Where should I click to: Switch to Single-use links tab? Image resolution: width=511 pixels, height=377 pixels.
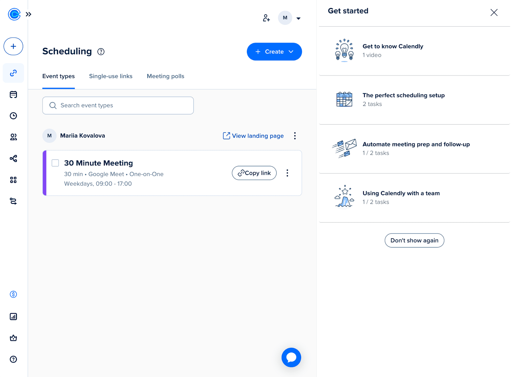(x=111, y=76)
